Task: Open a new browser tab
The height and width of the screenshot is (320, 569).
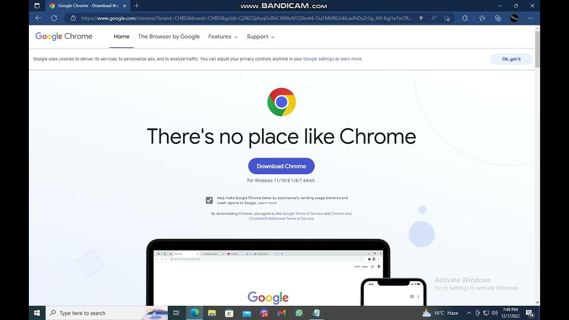Action: coord(136,6)
